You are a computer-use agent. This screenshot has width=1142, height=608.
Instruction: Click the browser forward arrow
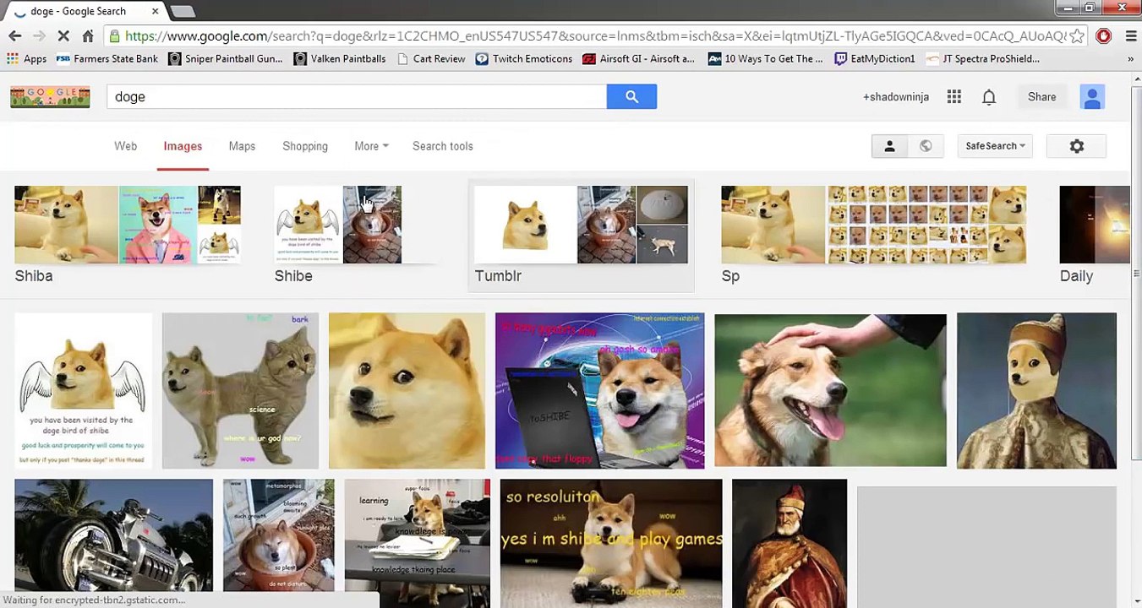coord(39,36)
